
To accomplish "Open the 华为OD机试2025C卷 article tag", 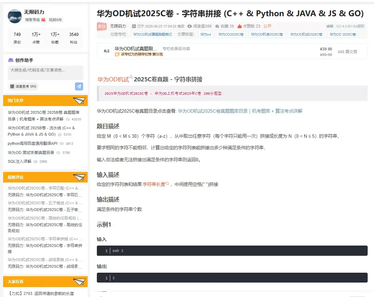I will (306, 35).
